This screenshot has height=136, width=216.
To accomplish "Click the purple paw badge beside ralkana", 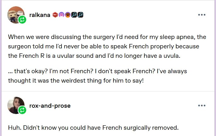I will [61, 15].
